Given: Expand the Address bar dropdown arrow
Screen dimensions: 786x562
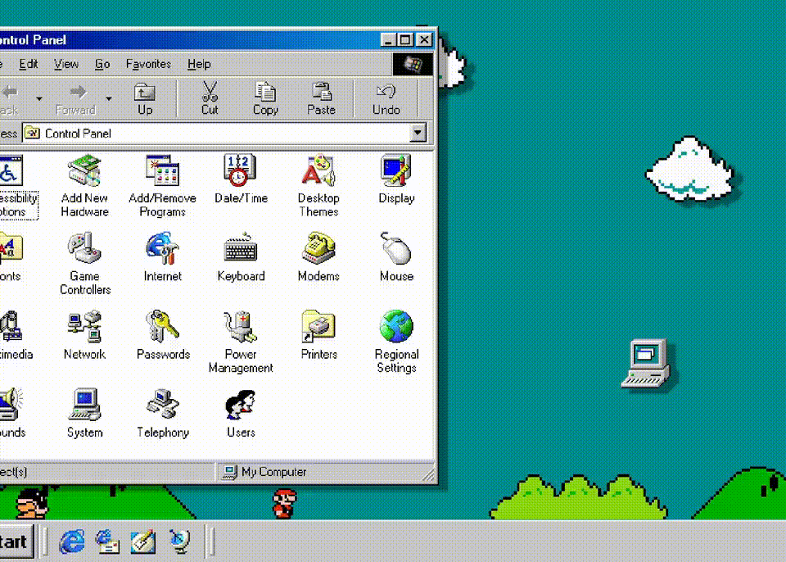Looking at the screenshot, I should [x=418, y=133].
